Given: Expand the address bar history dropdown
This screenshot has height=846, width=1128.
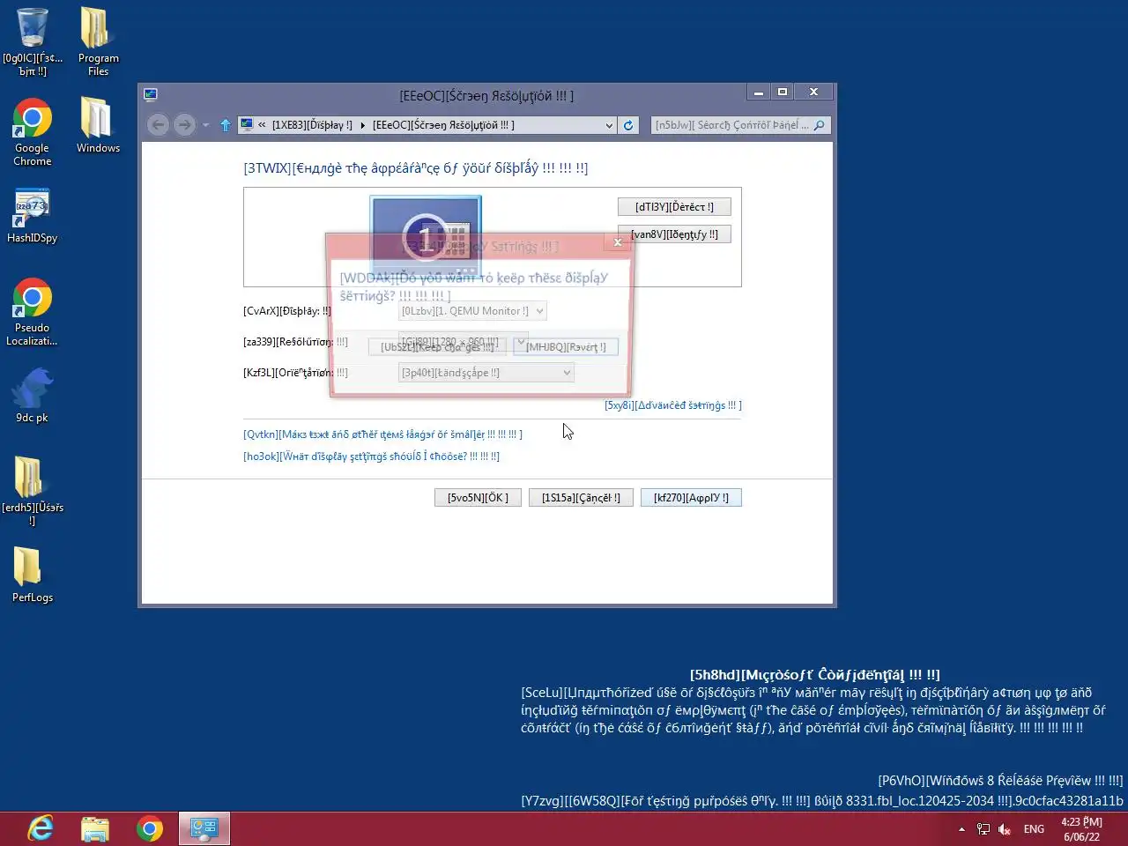Looking at the screenshot, I should (x=609, y=125).
